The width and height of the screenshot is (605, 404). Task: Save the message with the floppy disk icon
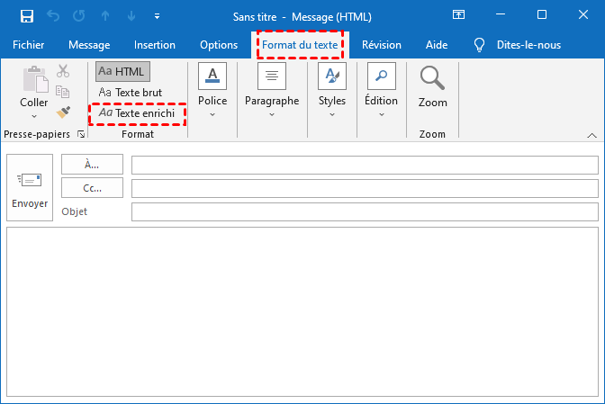(x=27, y=16)
